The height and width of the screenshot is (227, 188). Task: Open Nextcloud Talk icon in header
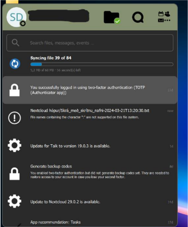tap(138, 17)
